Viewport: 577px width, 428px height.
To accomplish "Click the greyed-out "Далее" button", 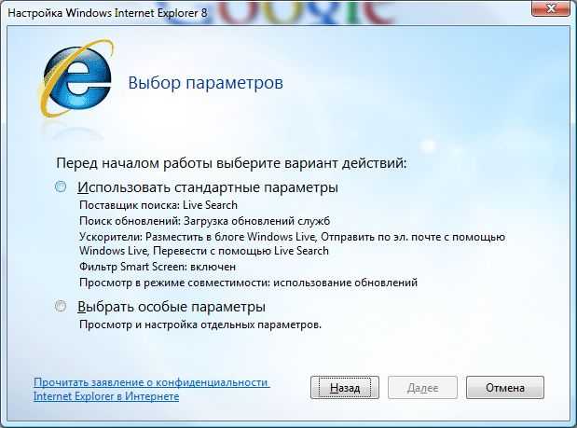I will 422,388.
